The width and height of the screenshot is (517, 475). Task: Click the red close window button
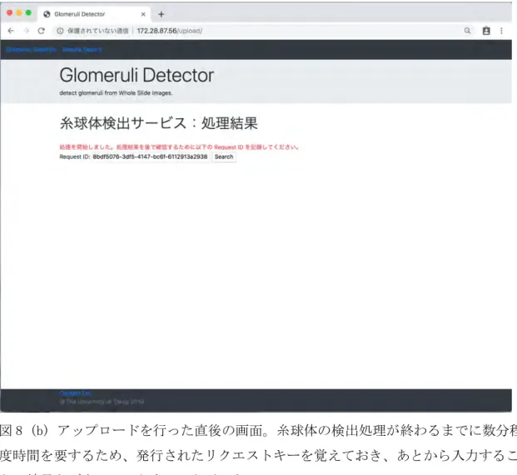9,12
